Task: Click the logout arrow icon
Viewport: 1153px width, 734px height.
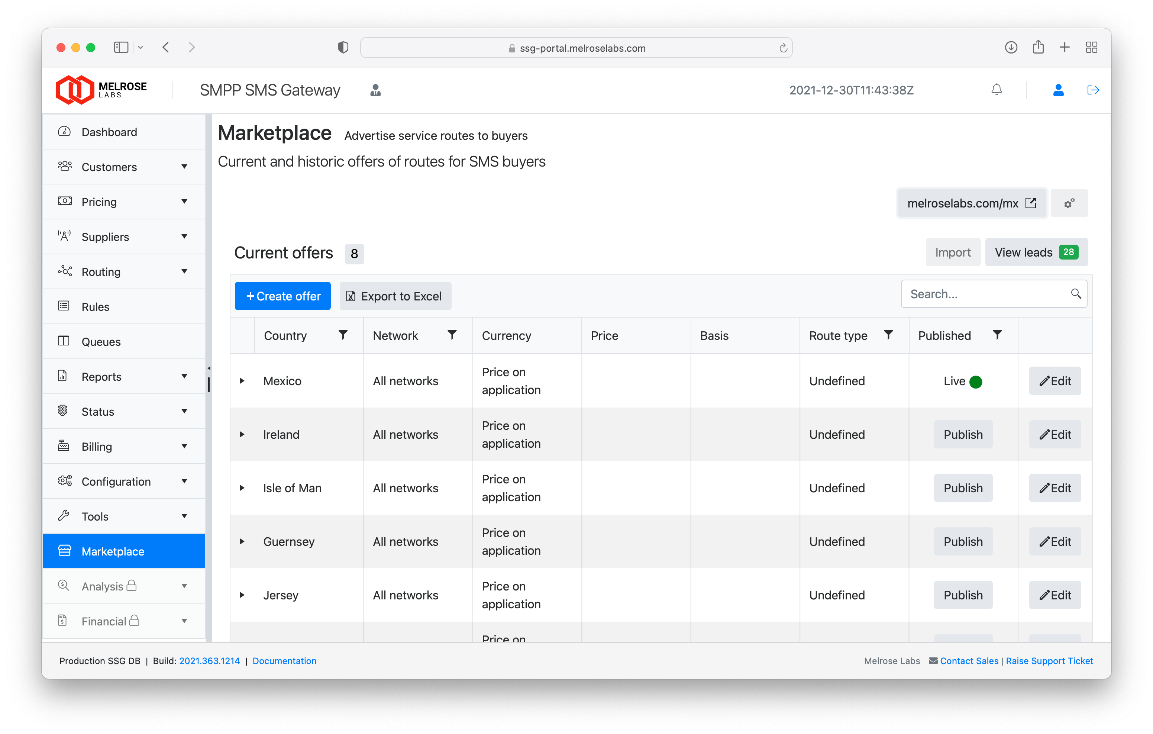Action: coord(1093,90)
